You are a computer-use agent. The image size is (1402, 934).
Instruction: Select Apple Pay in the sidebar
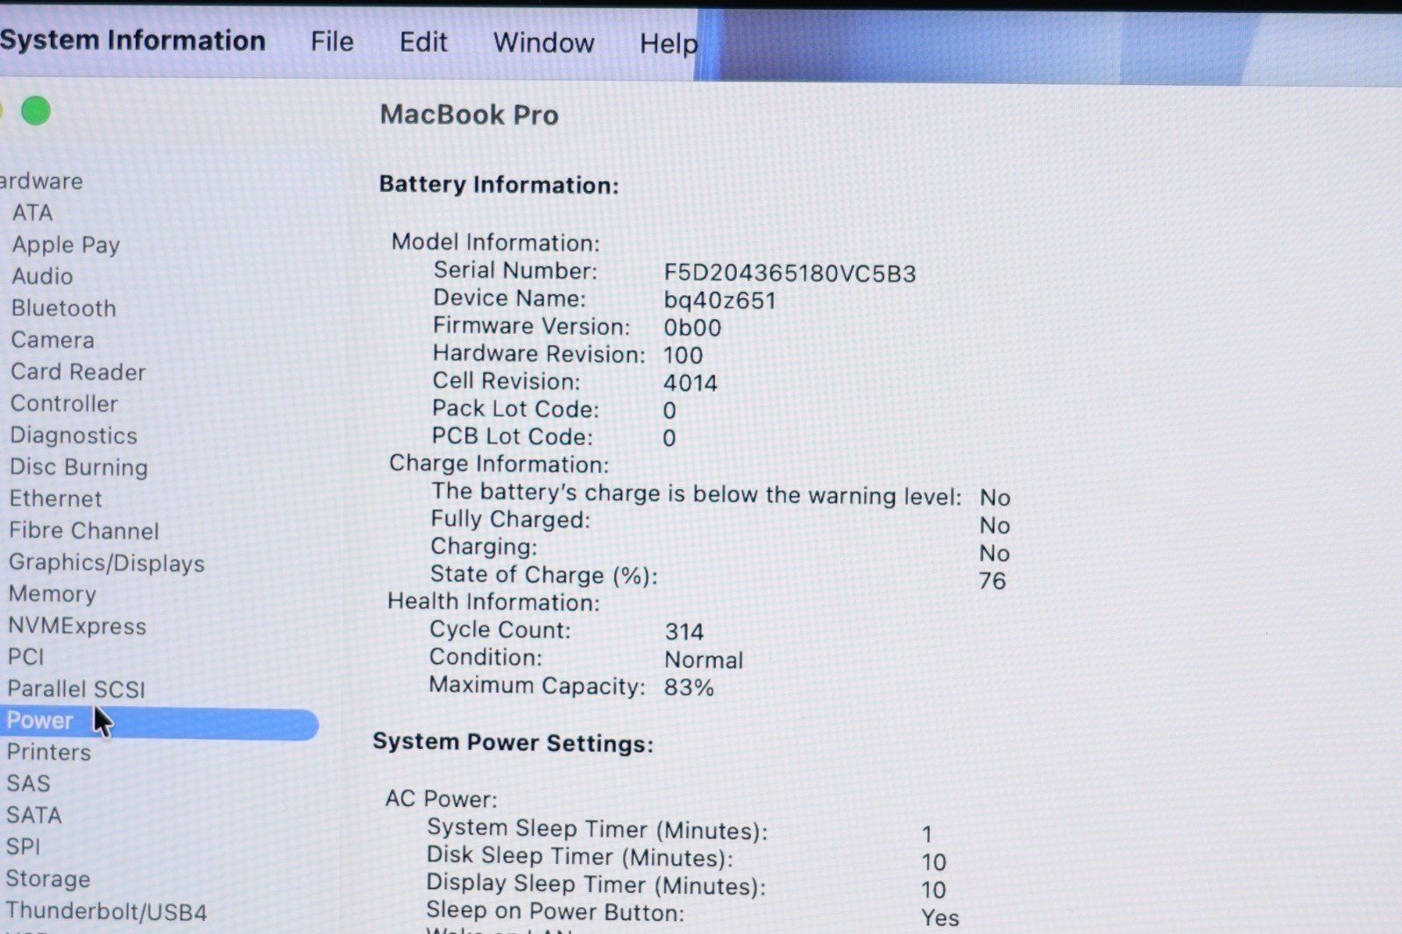tap(66, 244)
